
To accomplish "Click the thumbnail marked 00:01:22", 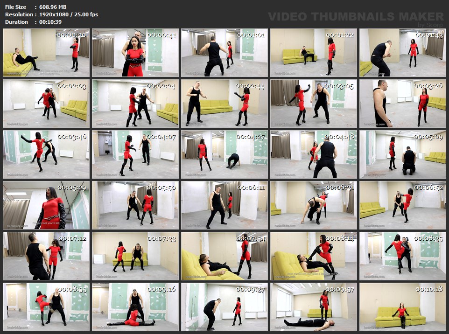I will (x=314, y=53).
